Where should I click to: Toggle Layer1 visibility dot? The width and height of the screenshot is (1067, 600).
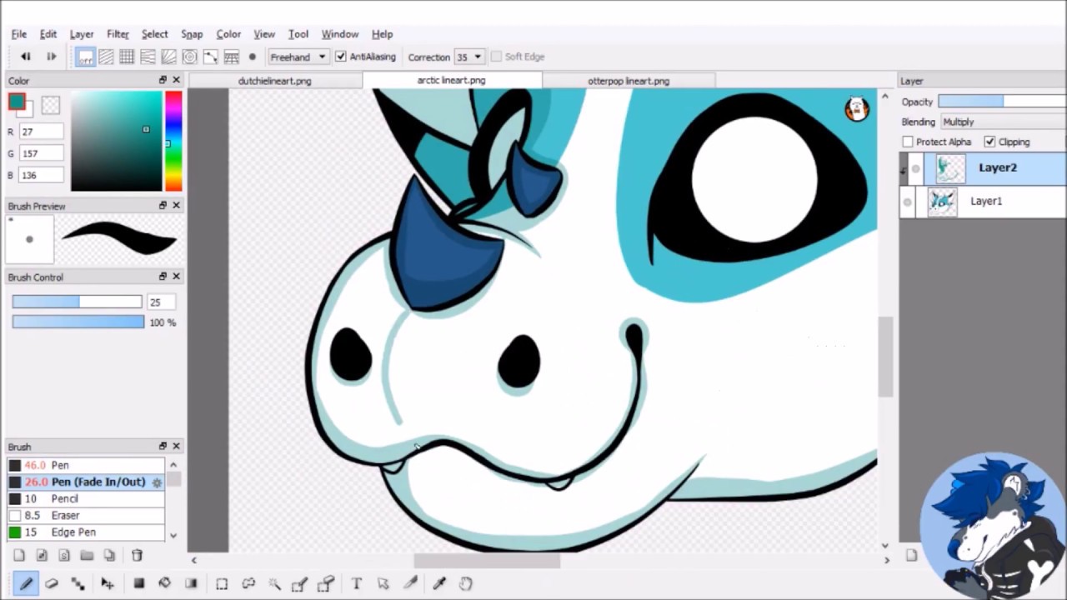tap(907, 202)
